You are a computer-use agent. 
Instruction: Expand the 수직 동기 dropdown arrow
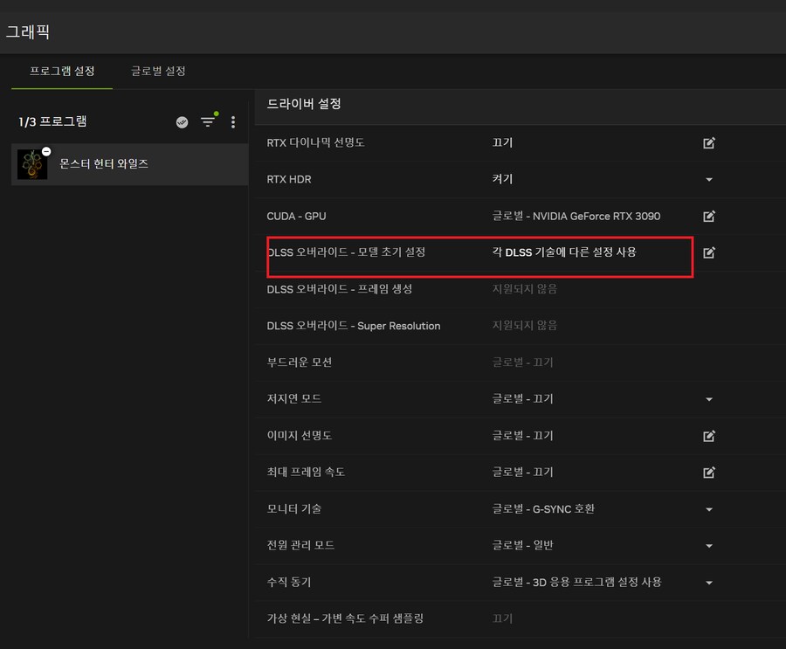coord(709,582)
